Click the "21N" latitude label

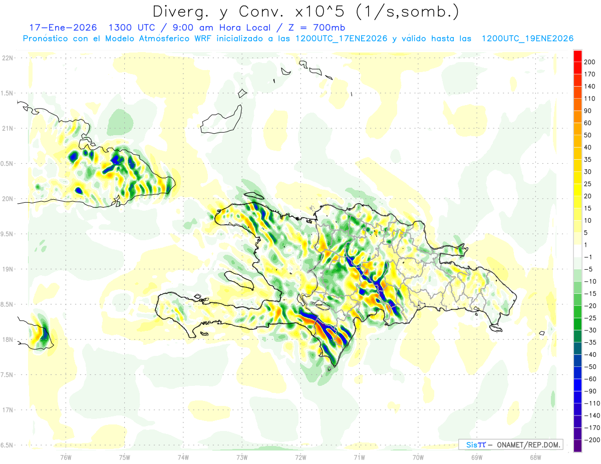click(8, 128)
